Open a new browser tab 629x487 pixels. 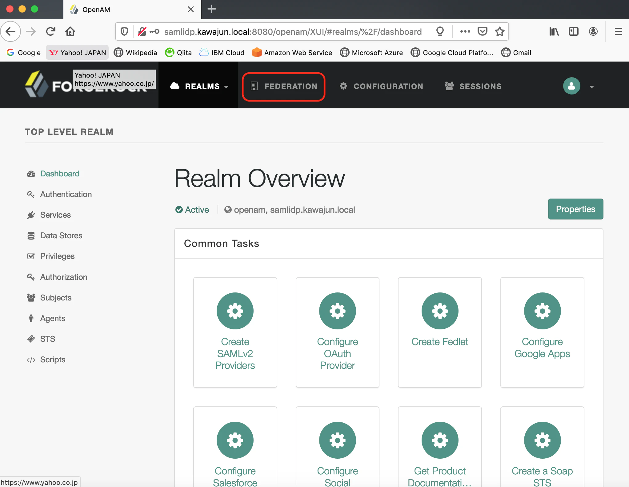(212, 9)
